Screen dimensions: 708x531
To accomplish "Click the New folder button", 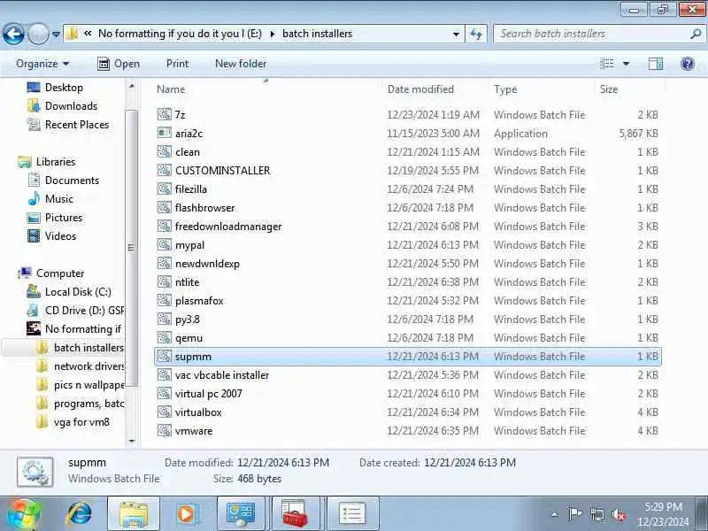I will tap(241, 64).
